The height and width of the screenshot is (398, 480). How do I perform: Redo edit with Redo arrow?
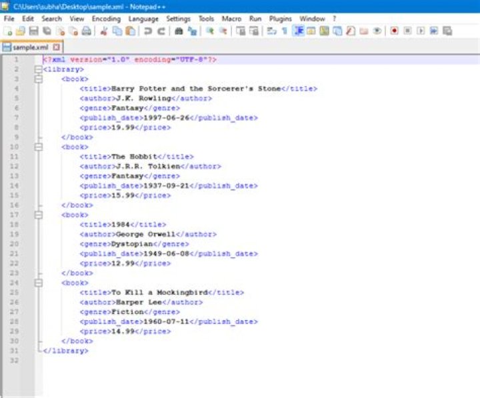point(161,31)
